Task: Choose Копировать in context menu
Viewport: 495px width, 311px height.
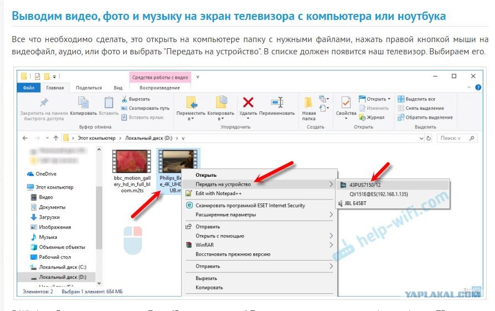Action: point(259,287)
